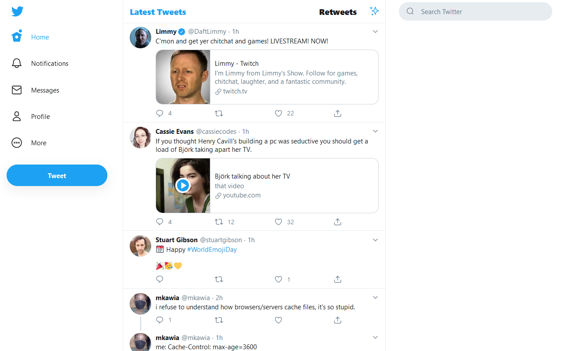
Task: Open the #WorldEmojiDay hashtag link
Action: [212, 249]
